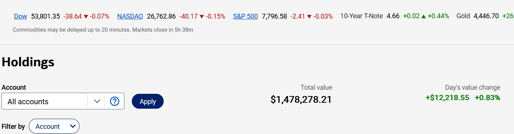Apply the selected account filter
The width and height of the screenshot is (514, 134).
148,101
